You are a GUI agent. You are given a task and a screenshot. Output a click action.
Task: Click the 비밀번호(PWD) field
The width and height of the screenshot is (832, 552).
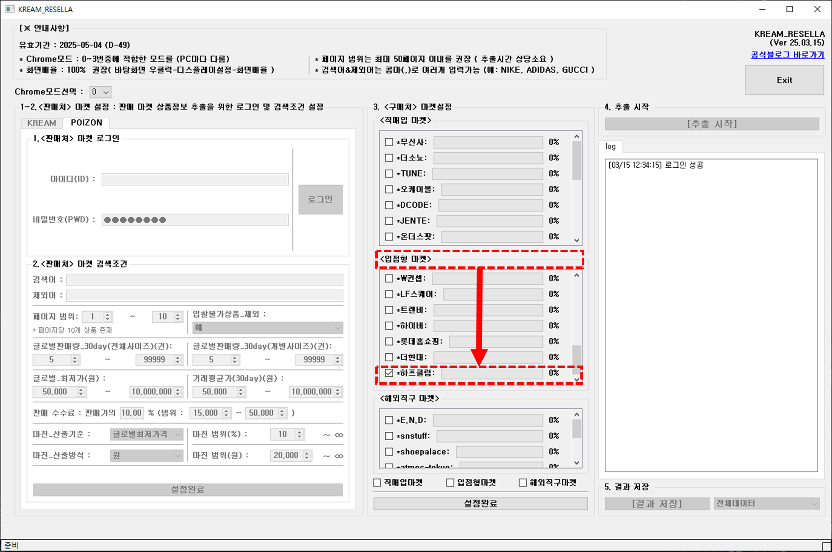click(195, 220)
